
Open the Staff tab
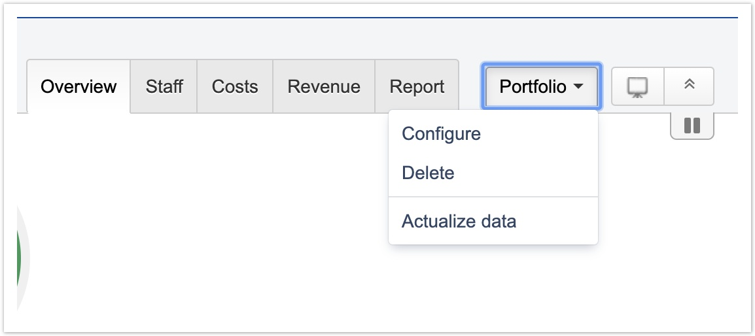(x=164, y=87)
